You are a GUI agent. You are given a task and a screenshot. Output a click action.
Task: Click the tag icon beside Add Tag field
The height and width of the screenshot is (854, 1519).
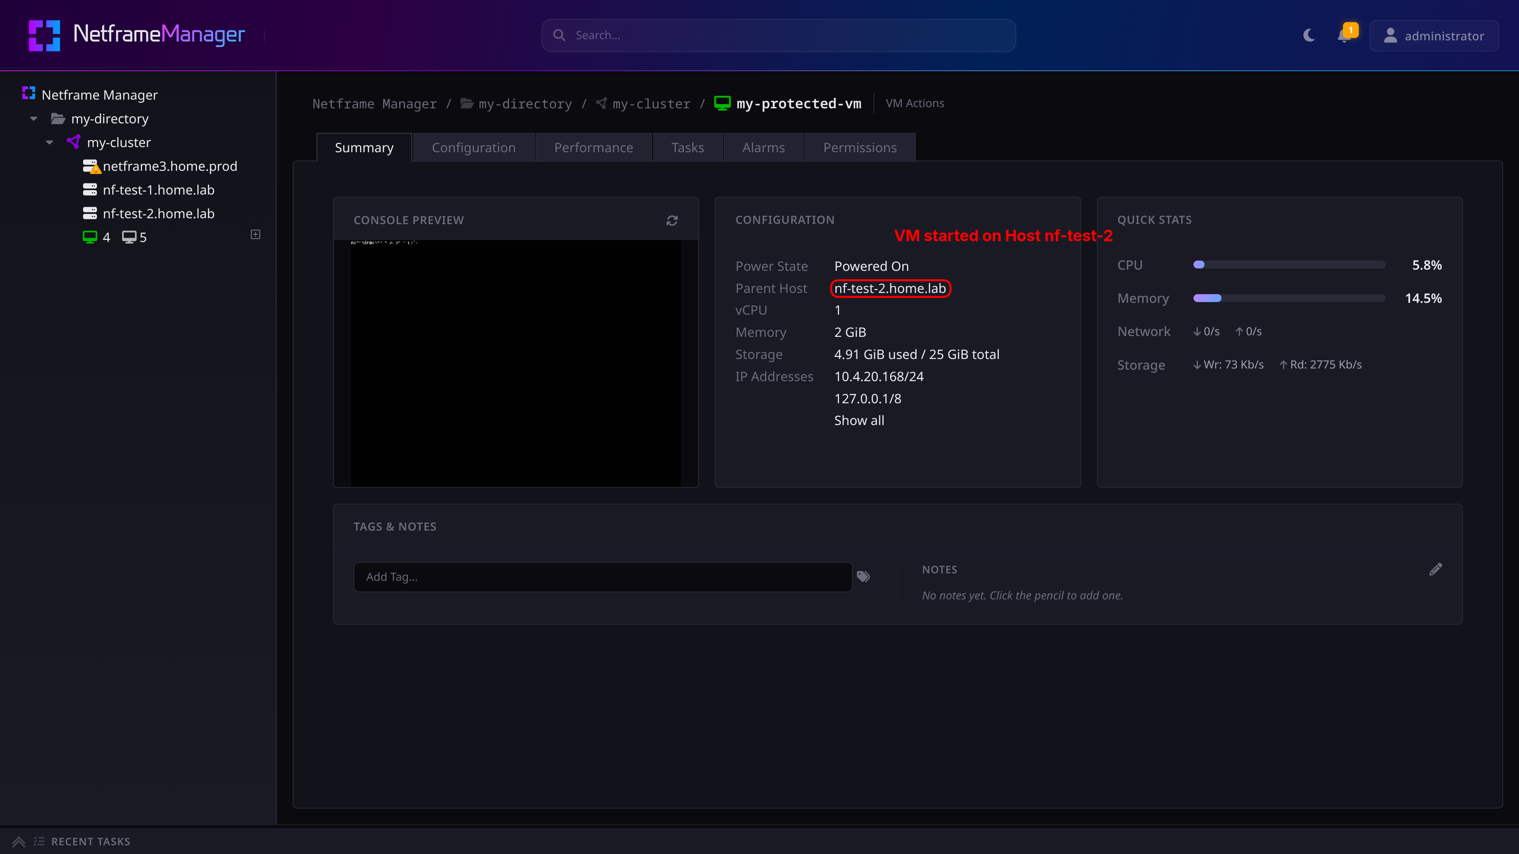(863, 576)
